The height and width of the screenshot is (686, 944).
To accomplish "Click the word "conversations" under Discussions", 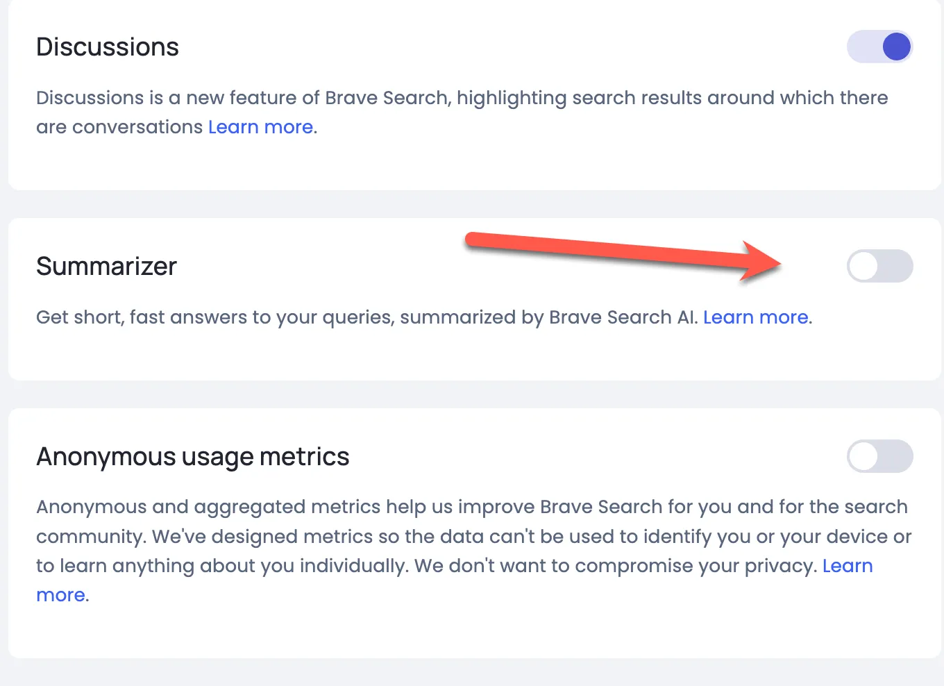I will pos(137,127).
